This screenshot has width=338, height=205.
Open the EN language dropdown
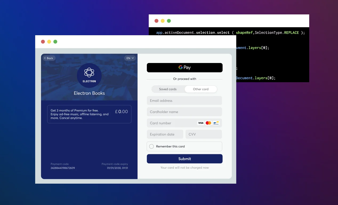(x=130, y=58)
